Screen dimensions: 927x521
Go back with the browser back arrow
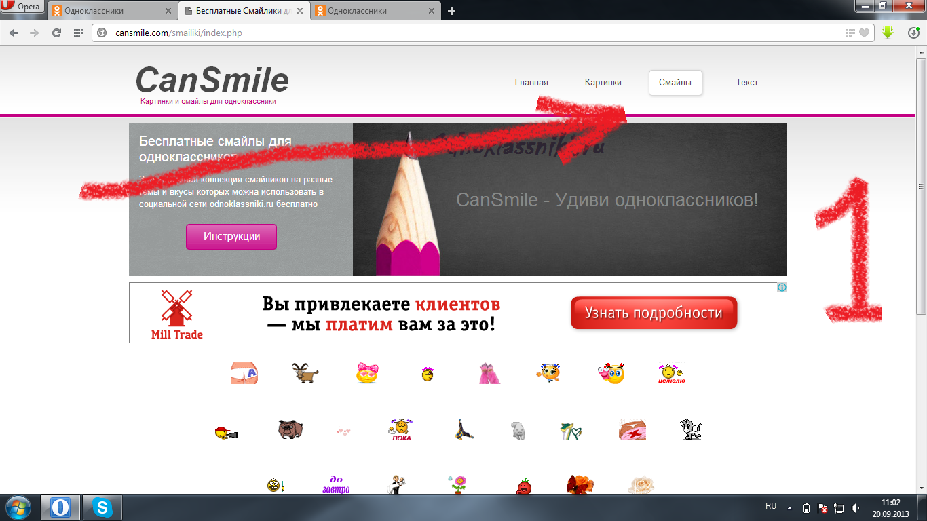[14, 33]
